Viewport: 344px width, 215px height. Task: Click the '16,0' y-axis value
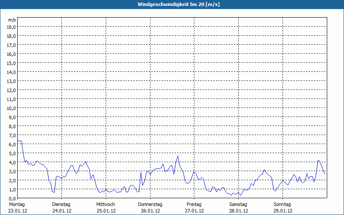pos(12,54)
